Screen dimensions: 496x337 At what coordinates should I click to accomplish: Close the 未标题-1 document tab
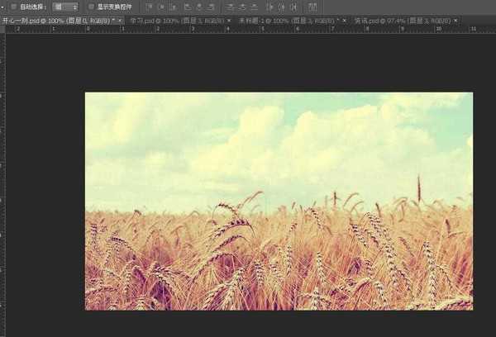click(342, 19)
